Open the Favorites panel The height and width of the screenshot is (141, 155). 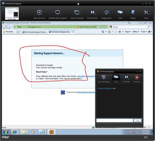coord(8,32)
